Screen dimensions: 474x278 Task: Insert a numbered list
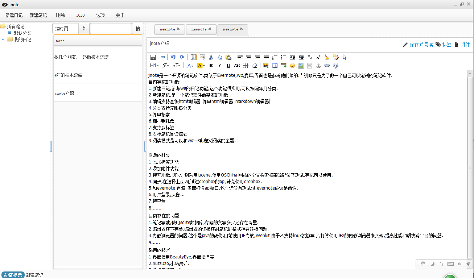click(x=275, y=57)
